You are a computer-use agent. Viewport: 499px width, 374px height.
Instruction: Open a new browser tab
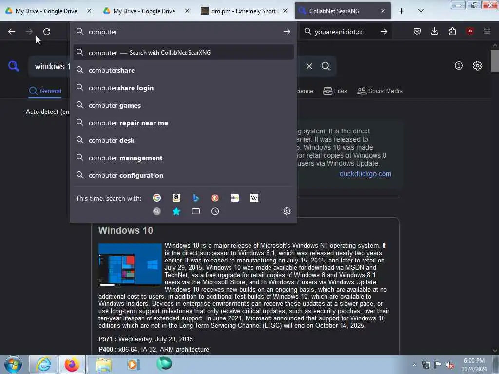(x=402, y=11)
